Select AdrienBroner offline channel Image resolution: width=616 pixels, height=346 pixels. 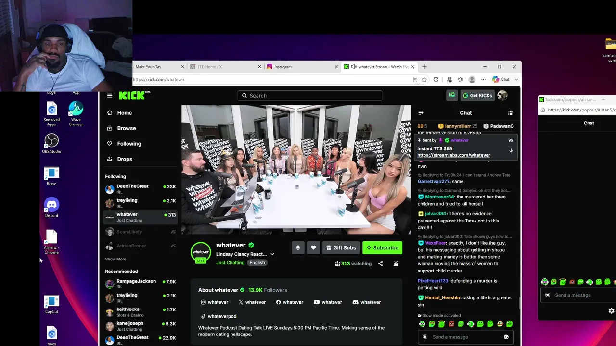tap(141, 246)
